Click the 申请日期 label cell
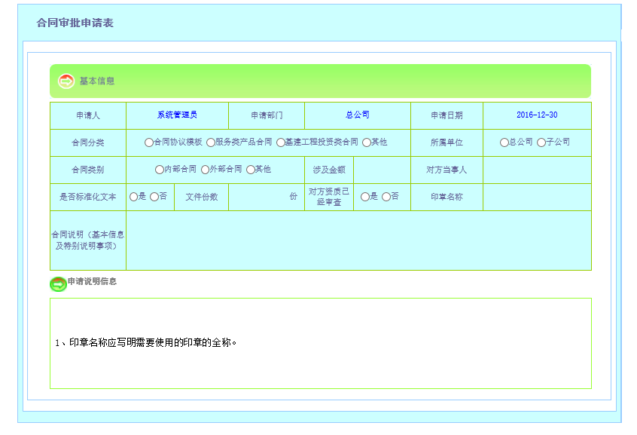Viewport: 637px width, 435px height. coord(447,115)
